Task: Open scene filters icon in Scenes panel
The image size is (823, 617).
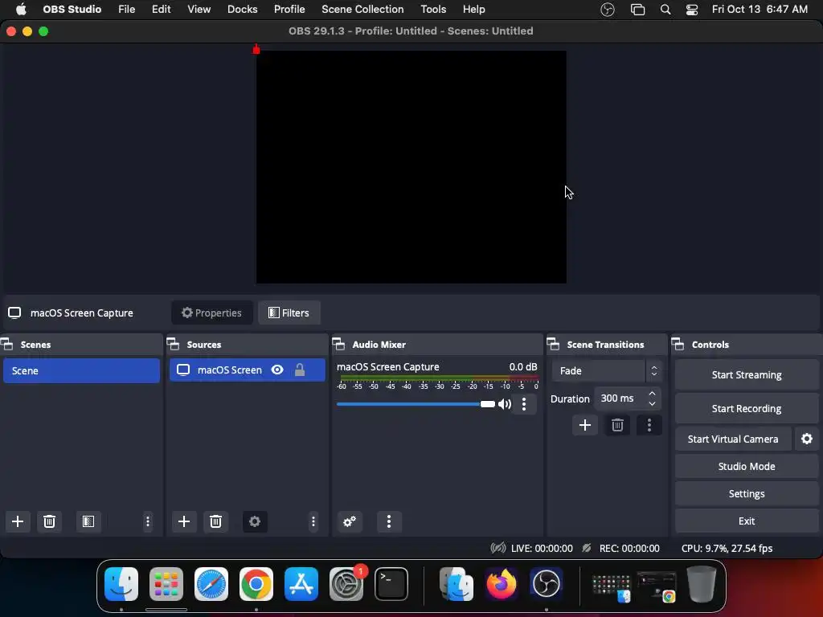Action: pos(88,521)
